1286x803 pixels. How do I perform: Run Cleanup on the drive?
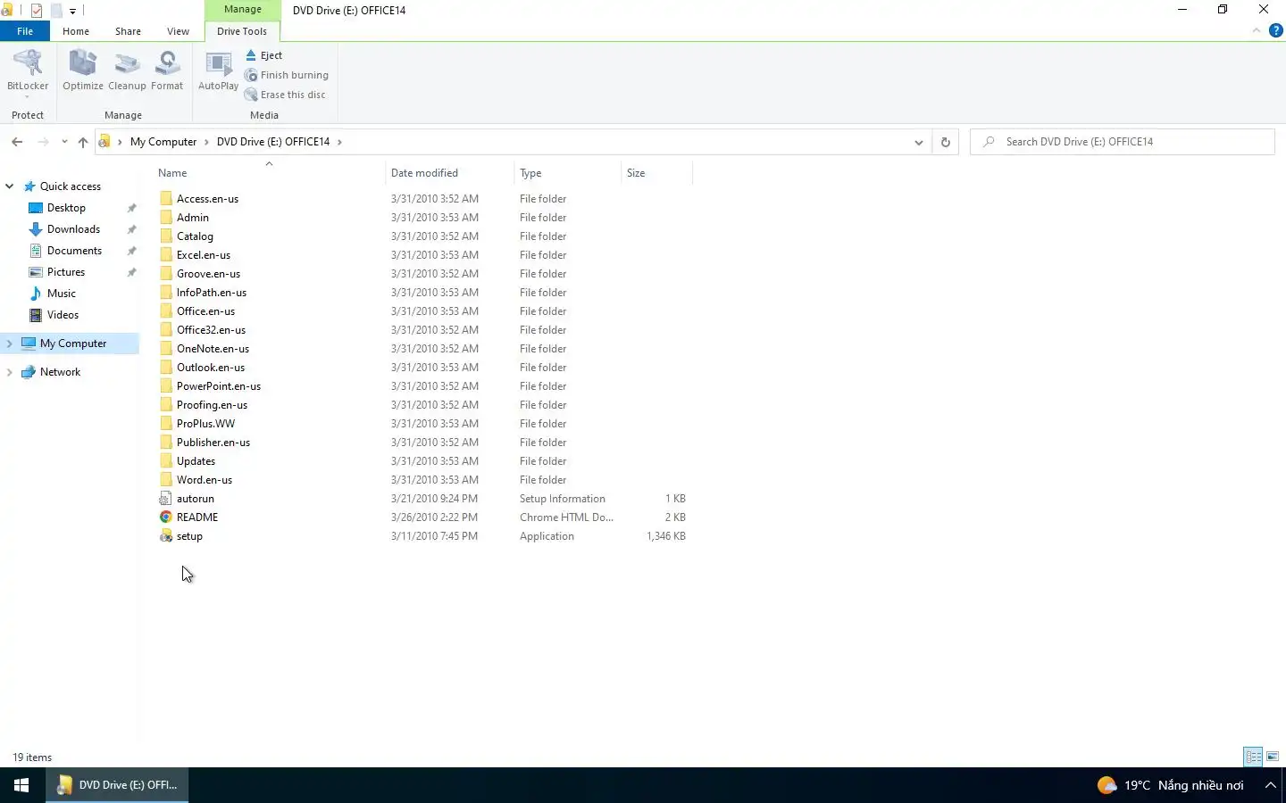[127, 70]
